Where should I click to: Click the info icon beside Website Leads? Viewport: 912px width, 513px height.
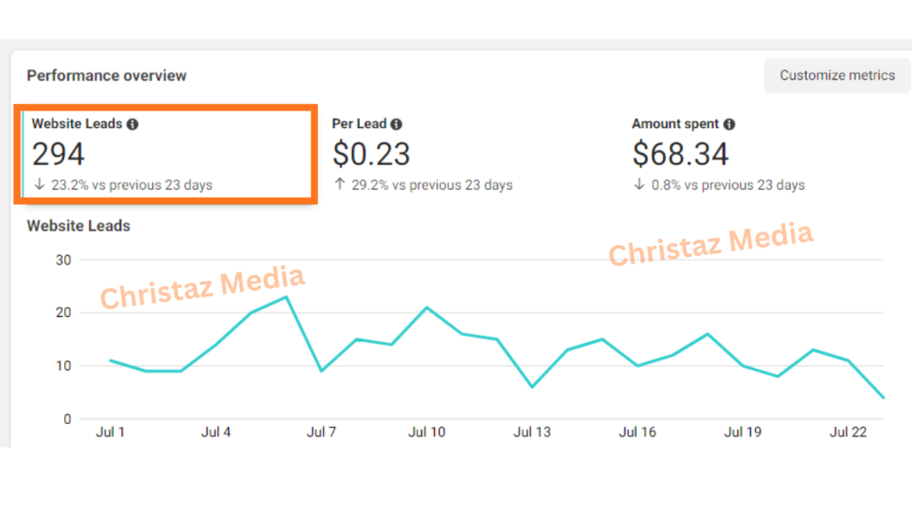[x=133, y=125]
